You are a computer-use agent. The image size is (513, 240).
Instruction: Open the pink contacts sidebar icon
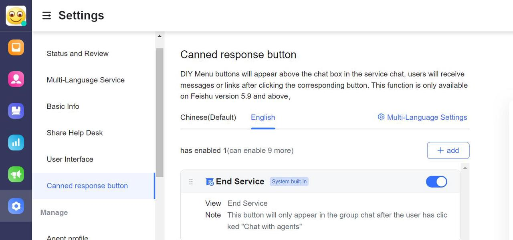tap(16, 79)
